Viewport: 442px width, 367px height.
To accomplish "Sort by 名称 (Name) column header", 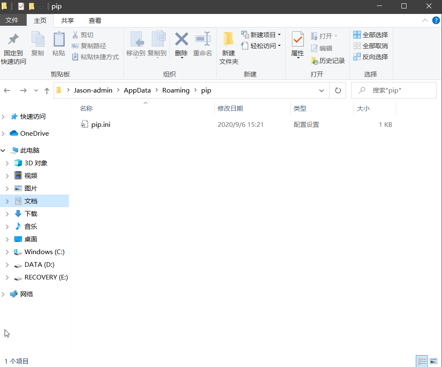I will coord(86,108).
